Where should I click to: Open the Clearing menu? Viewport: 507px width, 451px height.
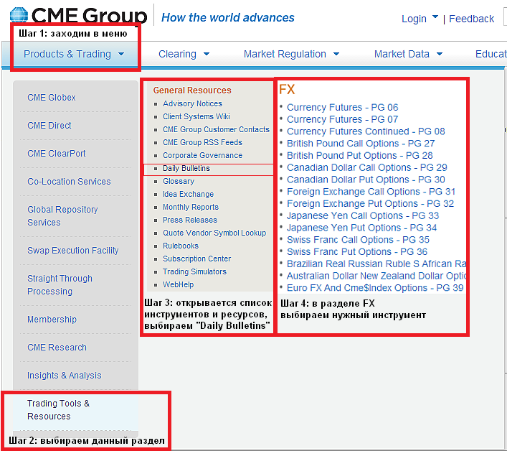click(x=177, y=54)
